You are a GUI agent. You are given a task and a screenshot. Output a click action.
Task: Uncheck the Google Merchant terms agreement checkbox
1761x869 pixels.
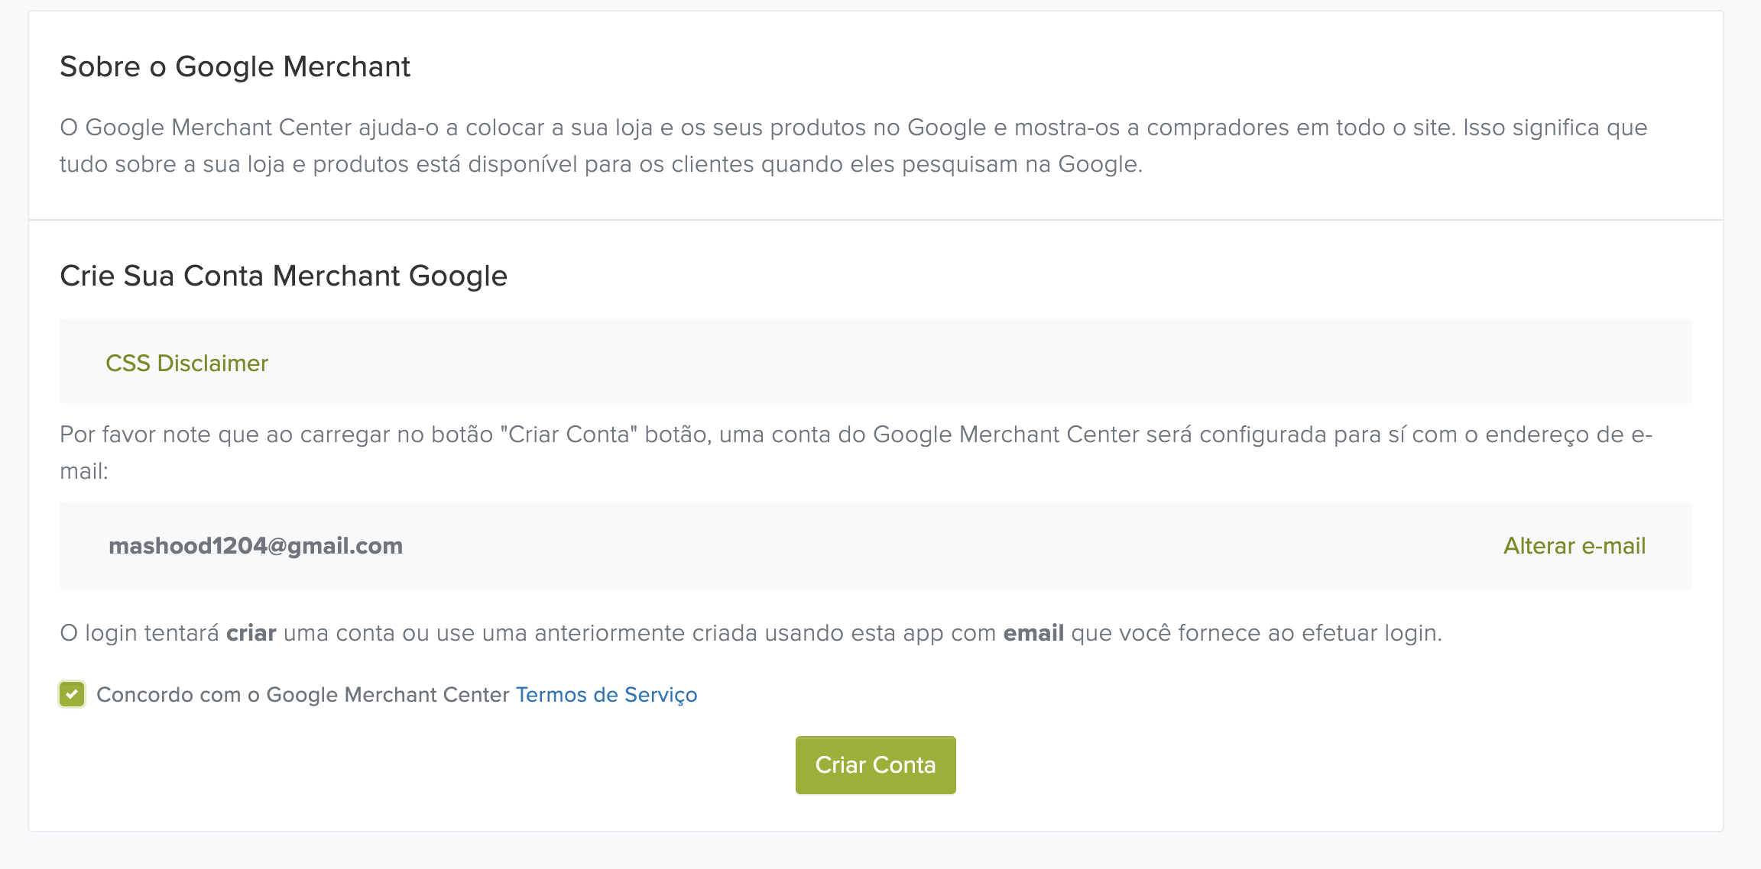click(72, 694)
